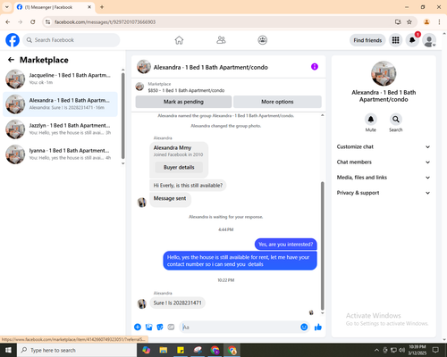Click the 'Sure ! Is 2028231471' message
Image resolution: width=447 pixels, height=357 pixels.
(x=178, y=303)
